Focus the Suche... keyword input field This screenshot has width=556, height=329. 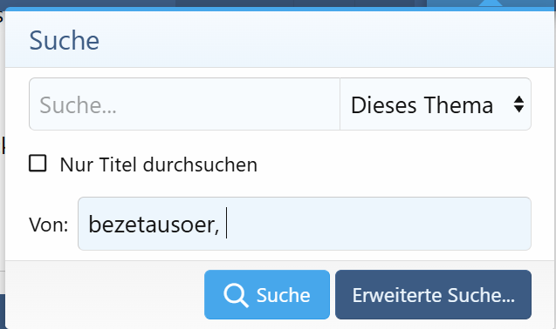(x=184, y=104)
